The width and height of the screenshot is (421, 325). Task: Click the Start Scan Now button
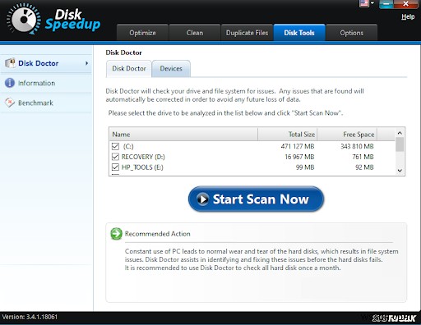[256, 199]
